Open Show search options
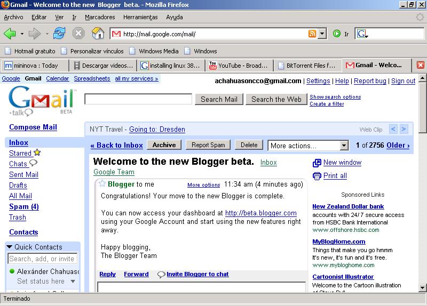This screenshot has width=427, height=306. tap(335, 97)
